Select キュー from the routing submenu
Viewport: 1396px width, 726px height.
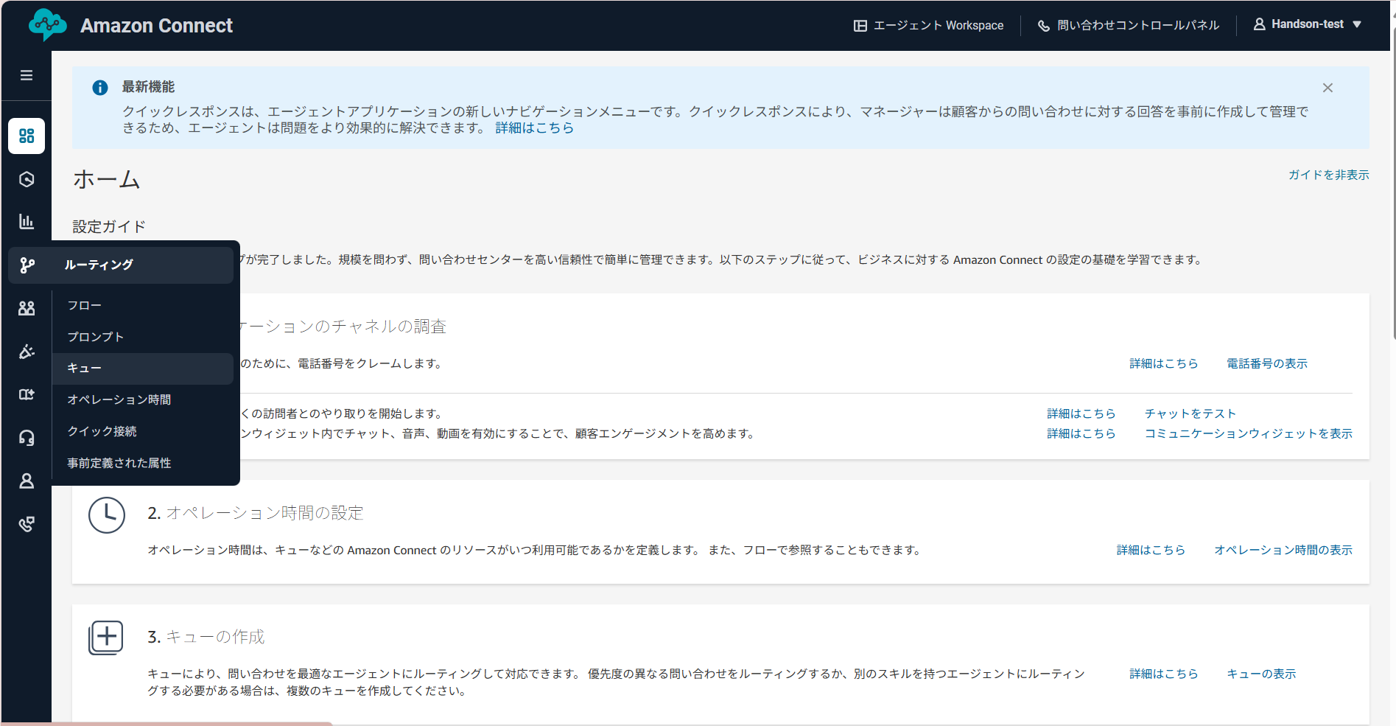tap(84, 368)
